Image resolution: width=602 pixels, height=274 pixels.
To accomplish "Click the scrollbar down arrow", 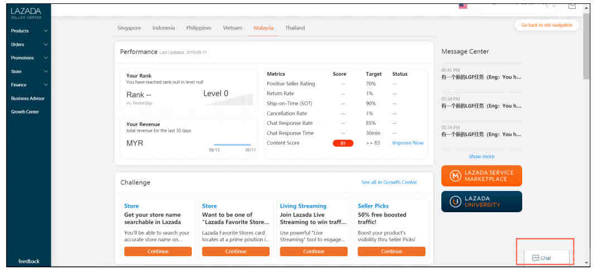I will [586, 263].
